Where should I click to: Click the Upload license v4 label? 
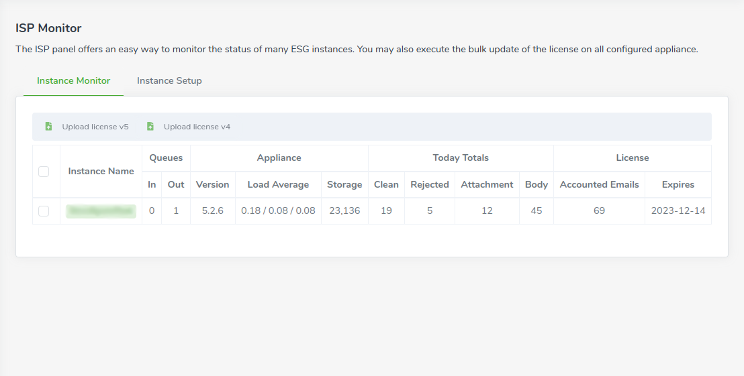click(197, 127)
